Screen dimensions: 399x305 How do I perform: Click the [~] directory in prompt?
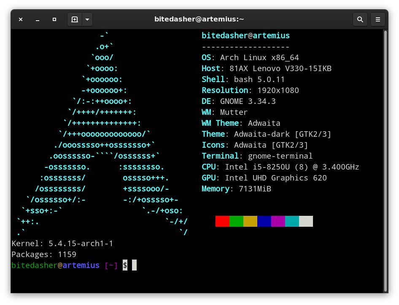(x=111, y=265)
